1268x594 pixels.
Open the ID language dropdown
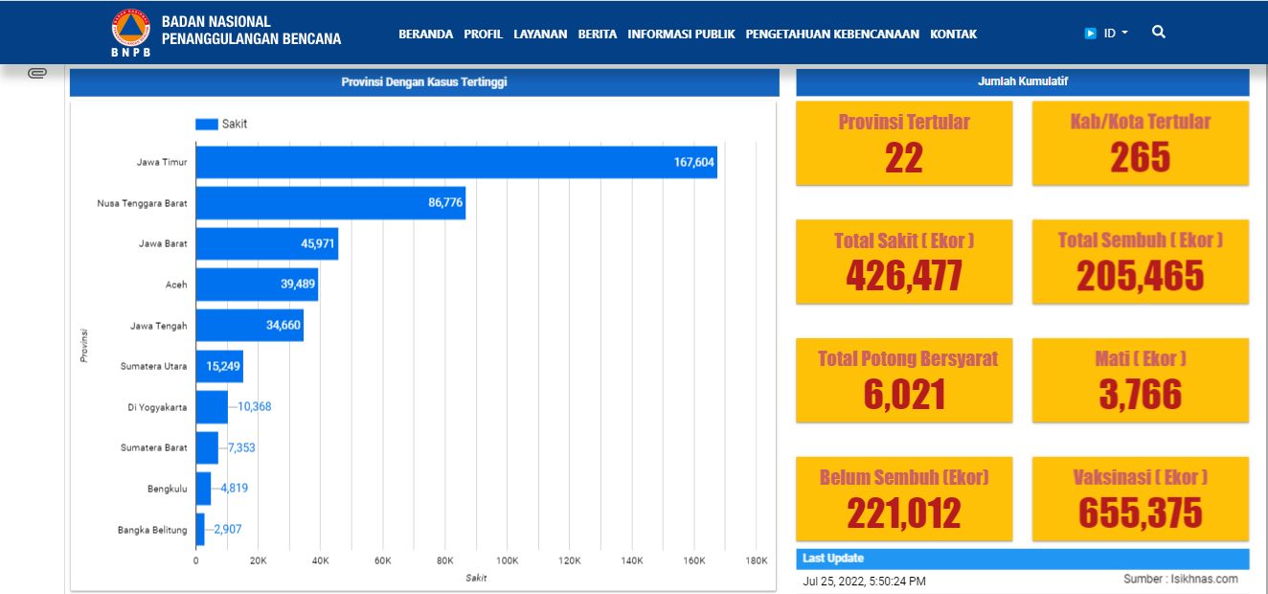(x=1116, y=33)
